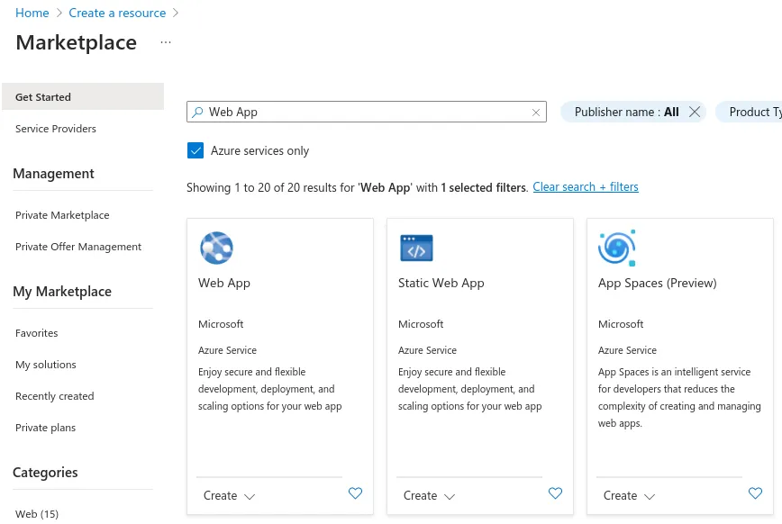
Task: Expand Create dropdown on Static Web App card
Action: (430, 495)
